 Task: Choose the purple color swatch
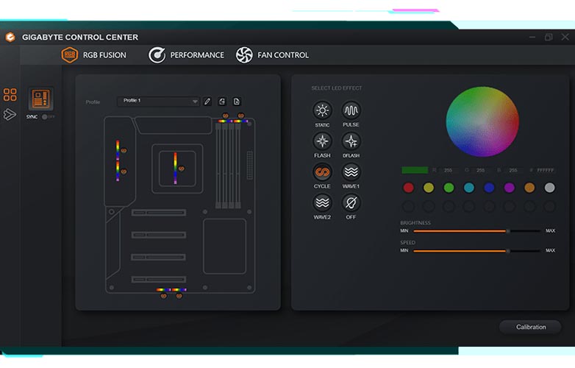tap(510, 188)
